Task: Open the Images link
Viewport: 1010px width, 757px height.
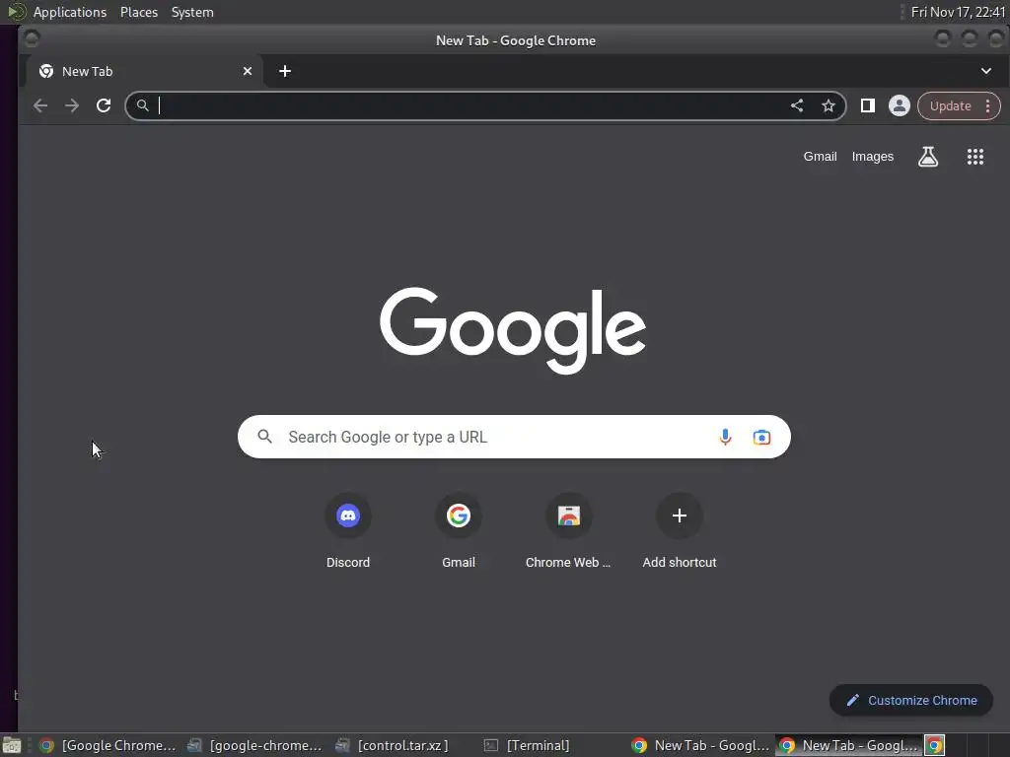Action: pos(872,157)
